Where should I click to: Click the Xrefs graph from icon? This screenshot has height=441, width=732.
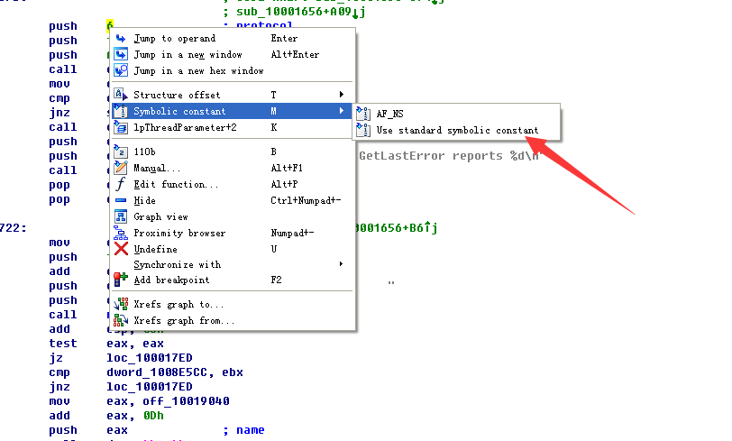[x=121, y=320]
